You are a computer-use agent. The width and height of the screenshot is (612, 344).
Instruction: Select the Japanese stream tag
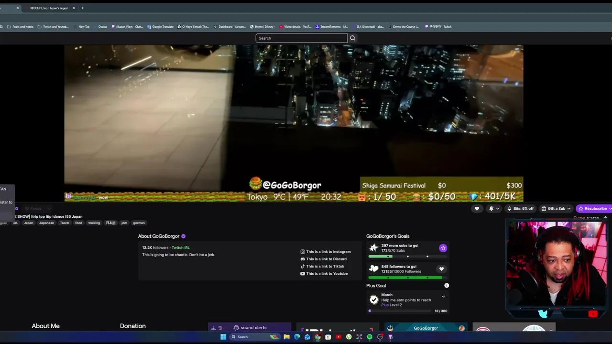pos(46,223)
